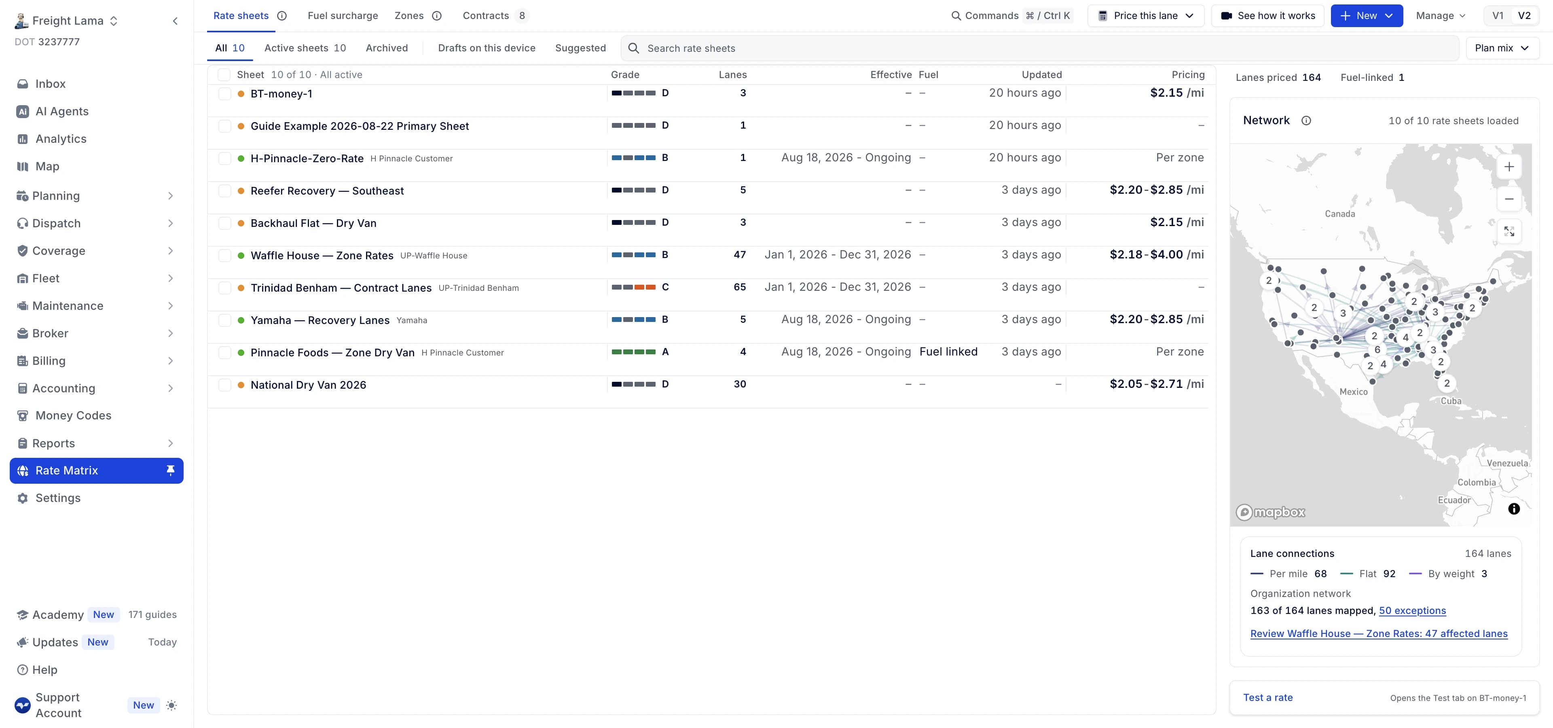Check the Waffle House — Zone Rates checkbox
Screen dimensions: 1553x728
tap(224, 256)
